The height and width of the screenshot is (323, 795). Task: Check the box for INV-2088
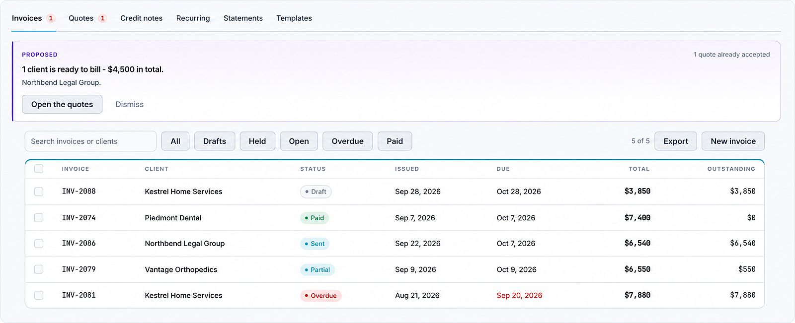coord(39,192)
